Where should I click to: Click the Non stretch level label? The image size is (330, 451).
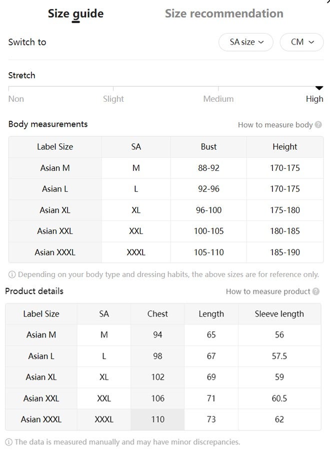click(16, 99)
